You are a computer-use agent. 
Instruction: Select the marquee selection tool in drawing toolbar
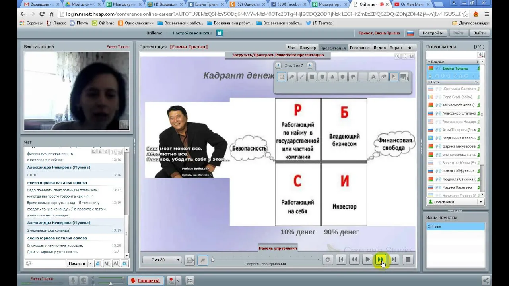point(281,77)
